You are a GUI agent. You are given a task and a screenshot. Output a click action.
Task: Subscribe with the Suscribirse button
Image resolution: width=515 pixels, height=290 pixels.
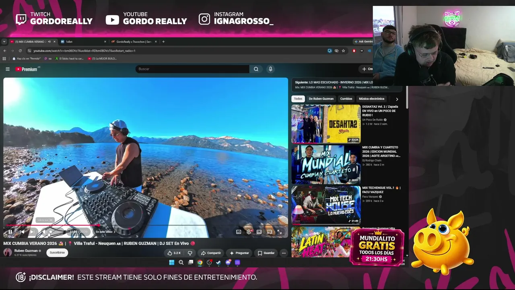coord(57,253)
